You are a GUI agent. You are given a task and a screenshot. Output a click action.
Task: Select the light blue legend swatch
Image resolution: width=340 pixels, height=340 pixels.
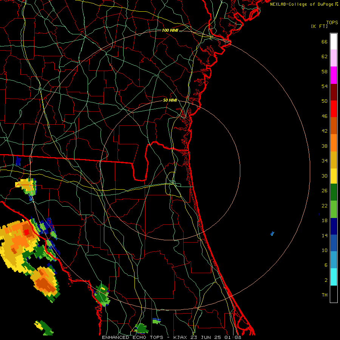[x=334, y=260]
